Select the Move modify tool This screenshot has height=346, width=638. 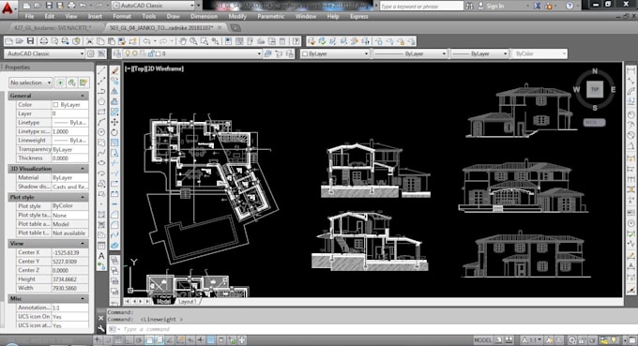(114, 122)
